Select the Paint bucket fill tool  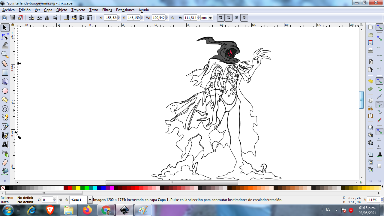[x=5, y=172]
